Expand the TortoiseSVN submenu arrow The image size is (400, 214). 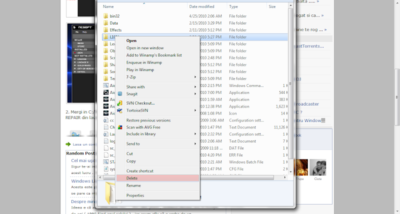pyautogui.click(x=195, y=110)
